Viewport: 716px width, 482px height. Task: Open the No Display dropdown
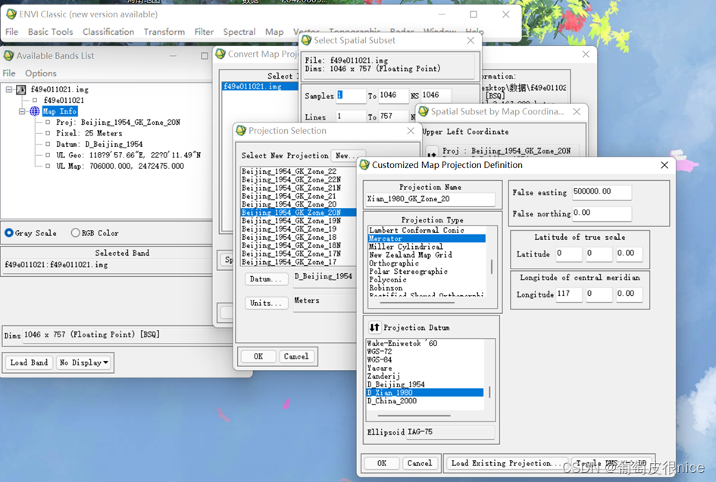[84, 362]
